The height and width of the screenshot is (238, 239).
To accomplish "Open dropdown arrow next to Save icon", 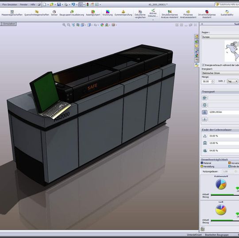I will coord(62,5).
